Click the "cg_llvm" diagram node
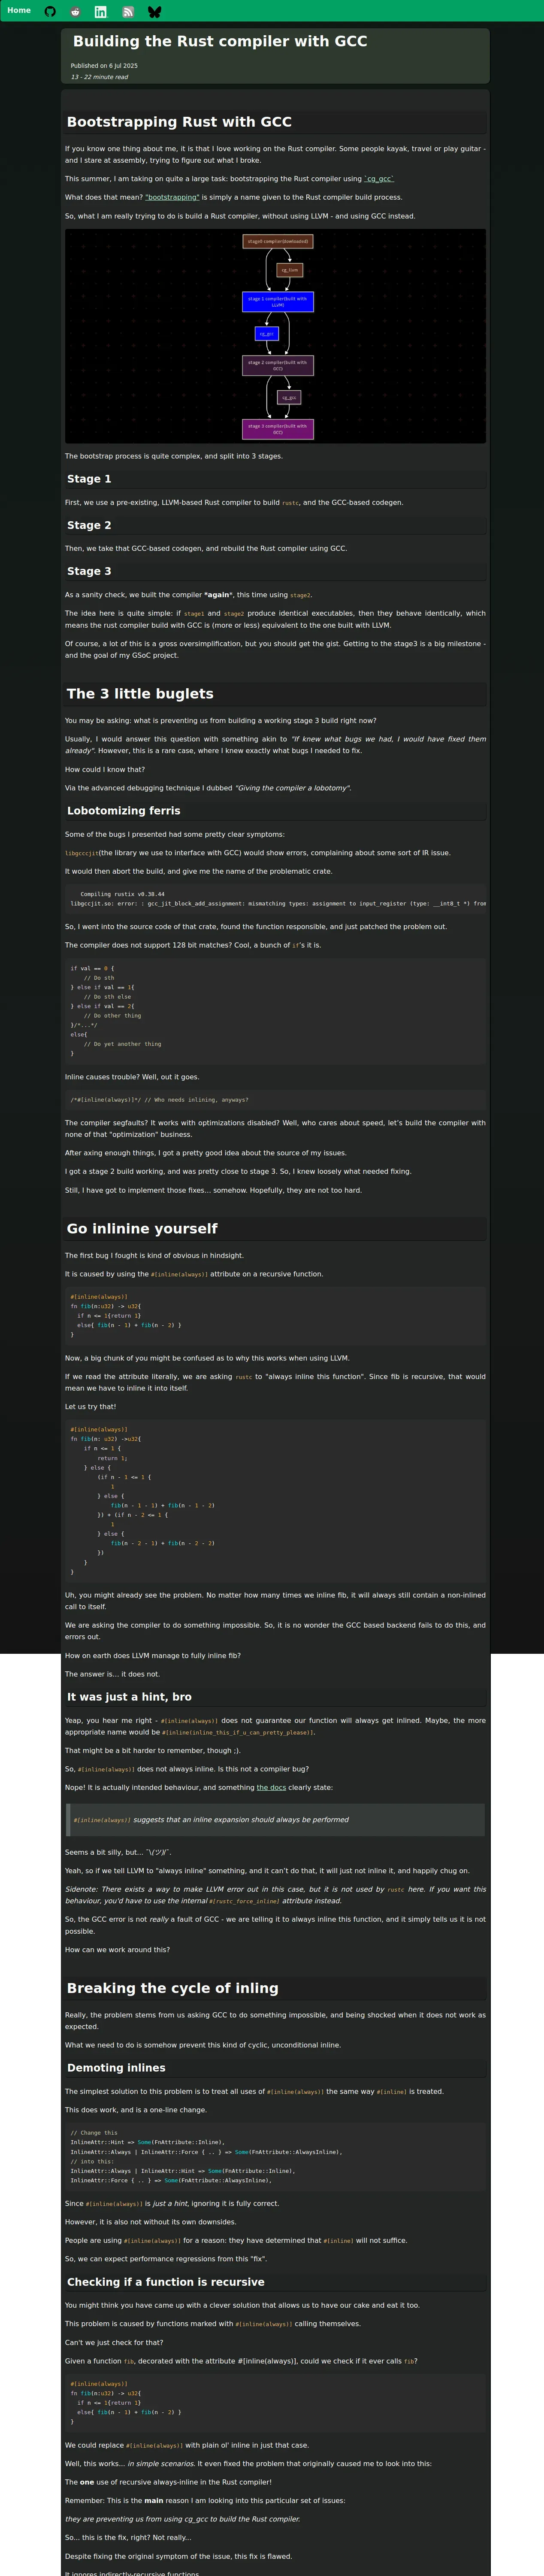 click(289, 270)
